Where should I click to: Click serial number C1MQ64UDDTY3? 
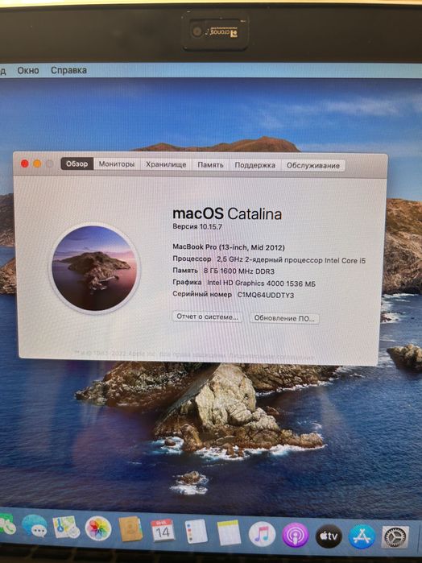pyautogui.click(x=266, y=295)
